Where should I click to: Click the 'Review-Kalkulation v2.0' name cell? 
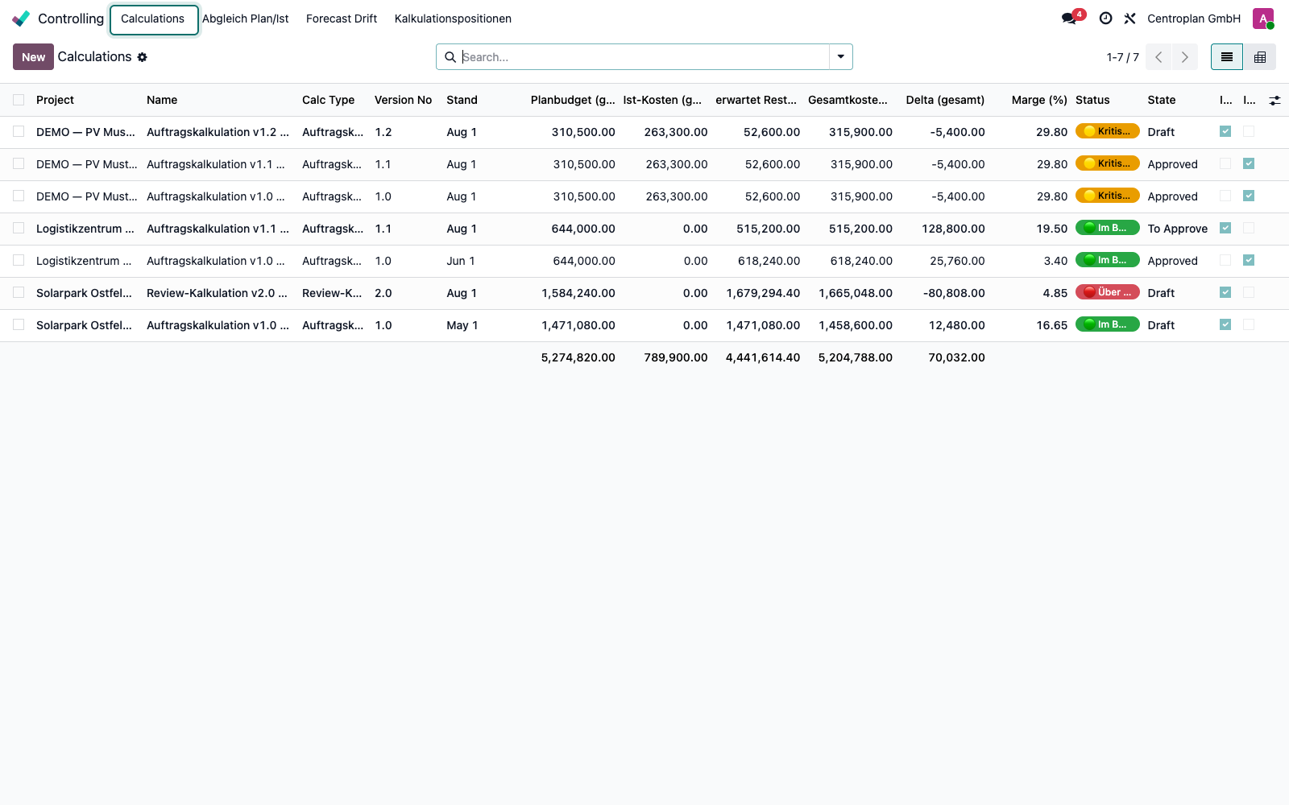(x=218, y=293)
